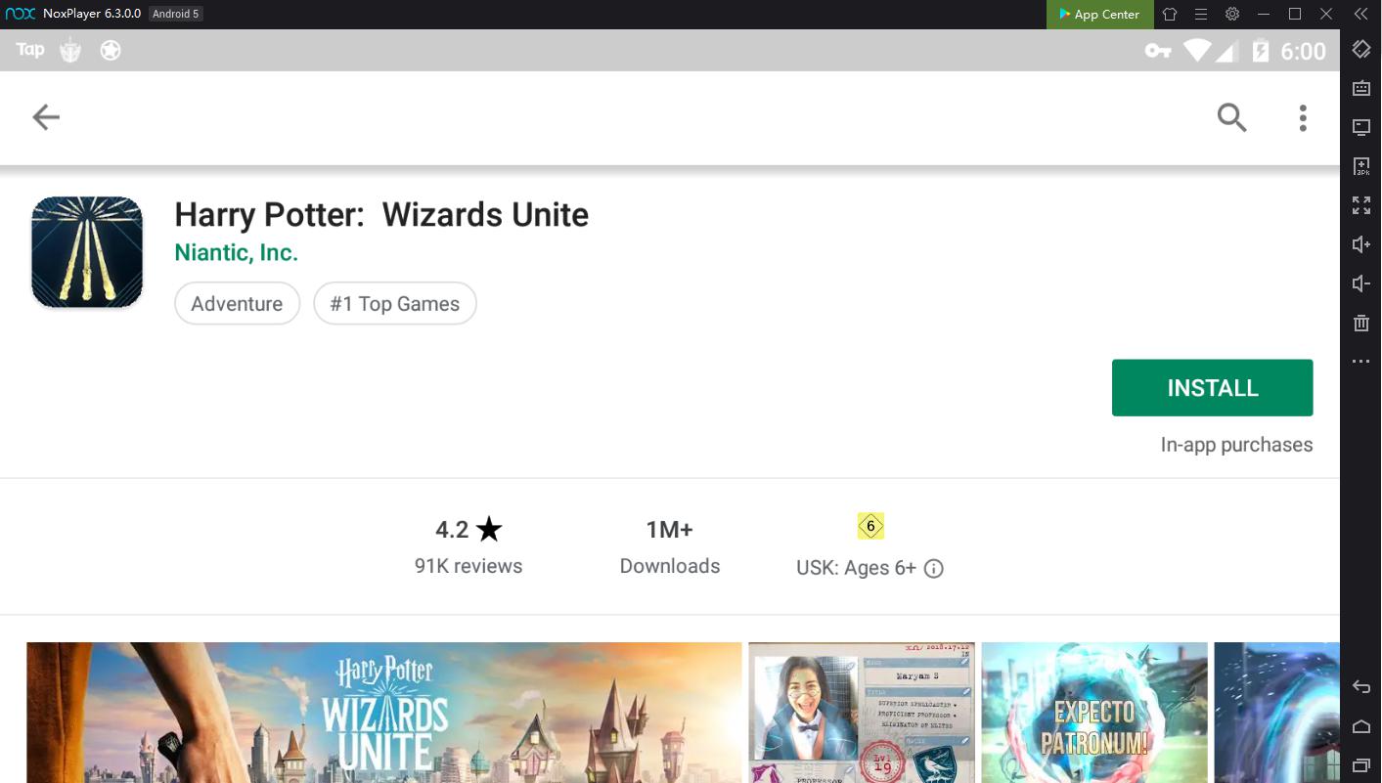1382x783 pixels.
Task: Open the Nox App Center tab
Action: tap(1099, 15)
